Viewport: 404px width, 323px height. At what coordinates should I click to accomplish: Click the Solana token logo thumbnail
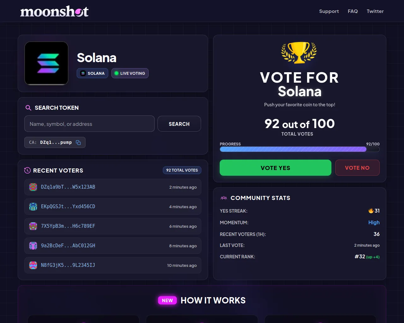point(46,63)
